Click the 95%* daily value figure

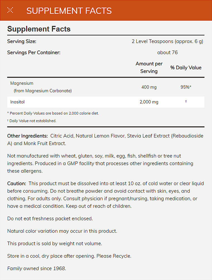(x=186, y=87)
